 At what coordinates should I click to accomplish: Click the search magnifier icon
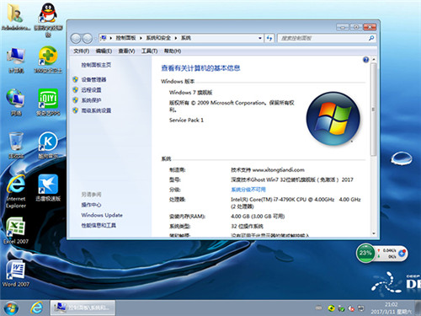(x=371, y=38)
